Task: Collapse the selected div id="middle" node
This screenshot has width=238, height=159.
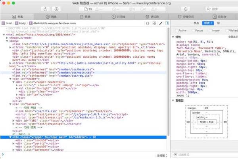Action: point(10,137)
